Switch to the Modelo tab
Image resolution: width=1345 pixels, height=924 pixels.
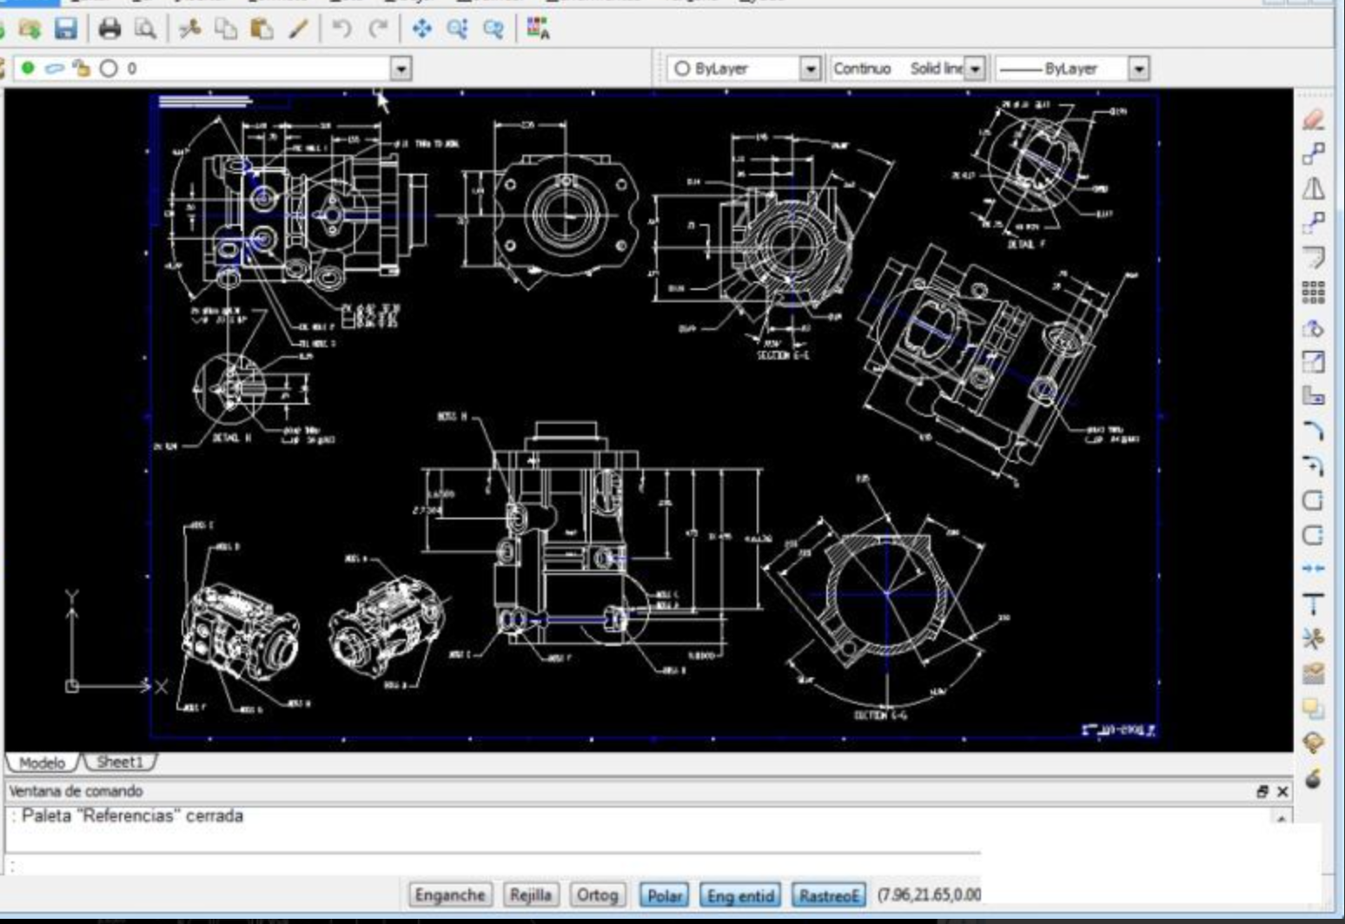[43, 762]
